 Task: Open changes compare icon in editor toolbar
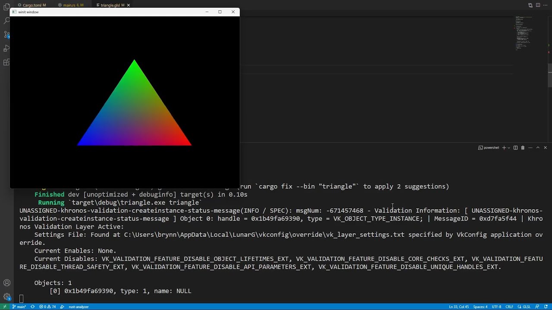click(x=530, y=5)
